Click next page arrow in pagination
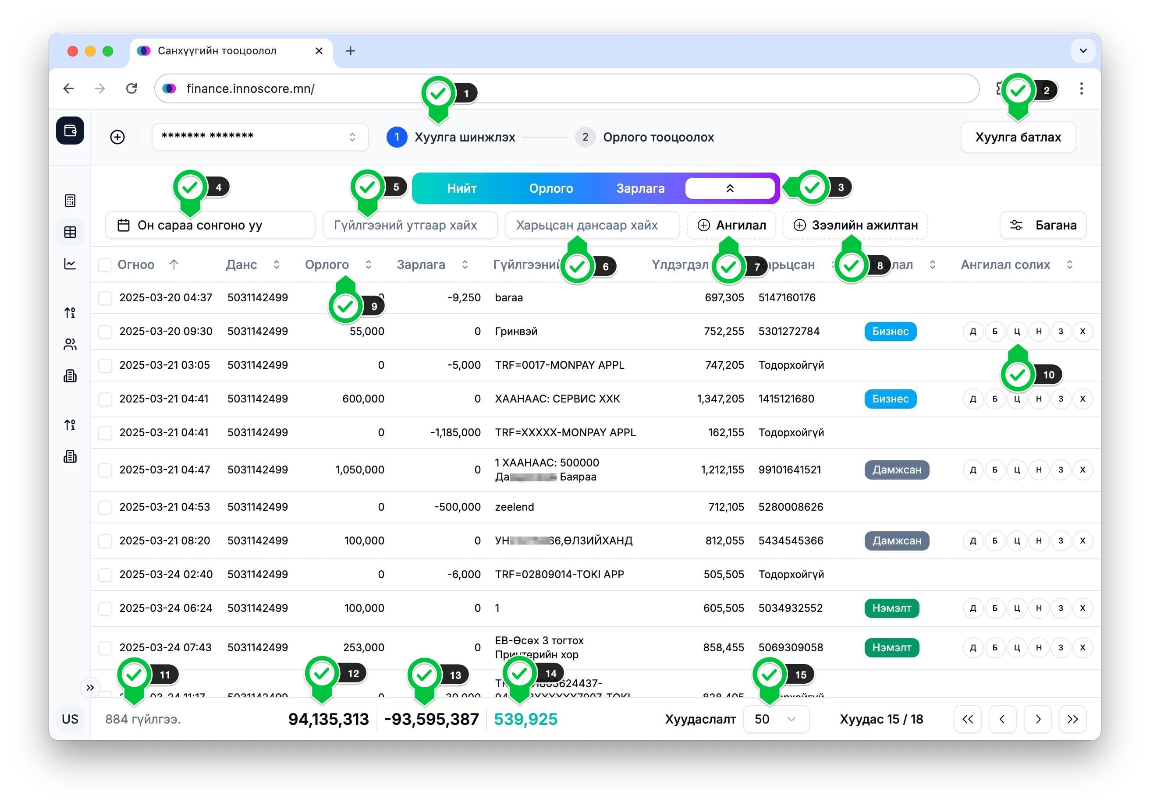This screenshot has height=805, width=1150. 1037,720
